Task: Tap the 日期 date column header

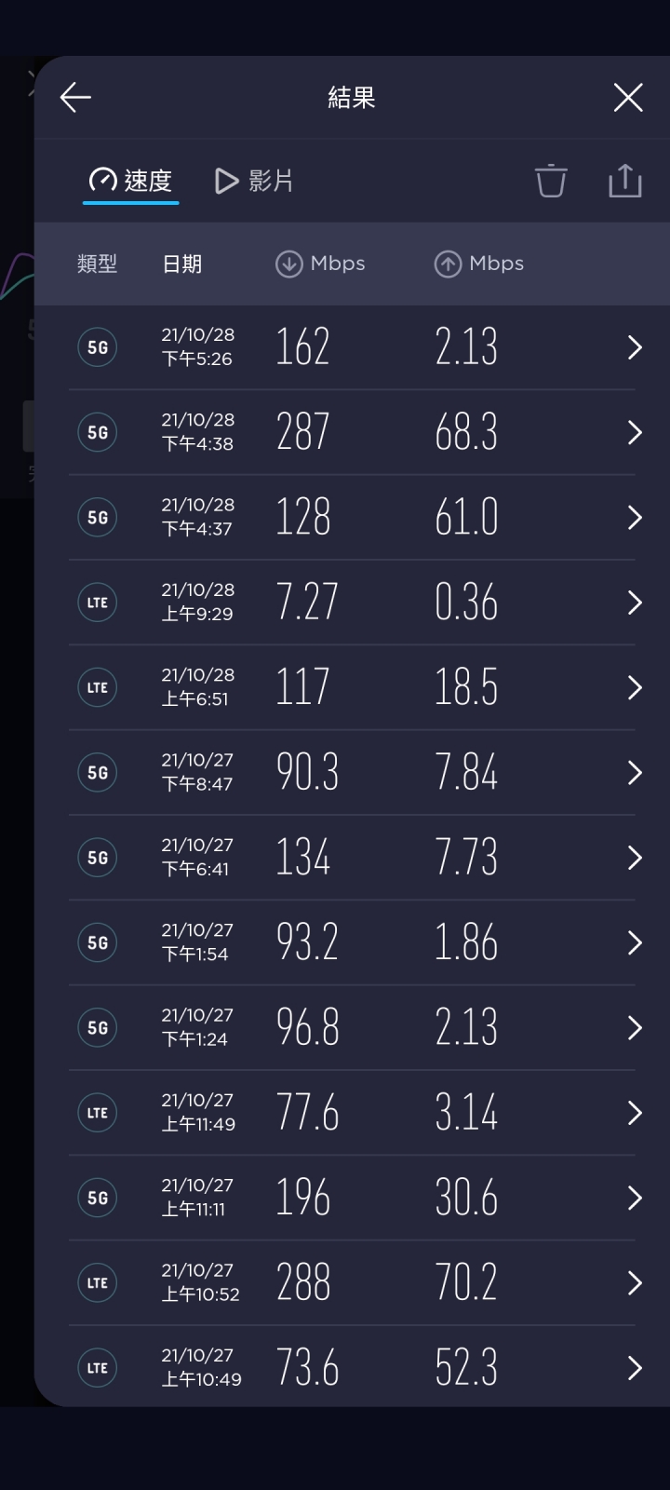Action: coord(181,264)
